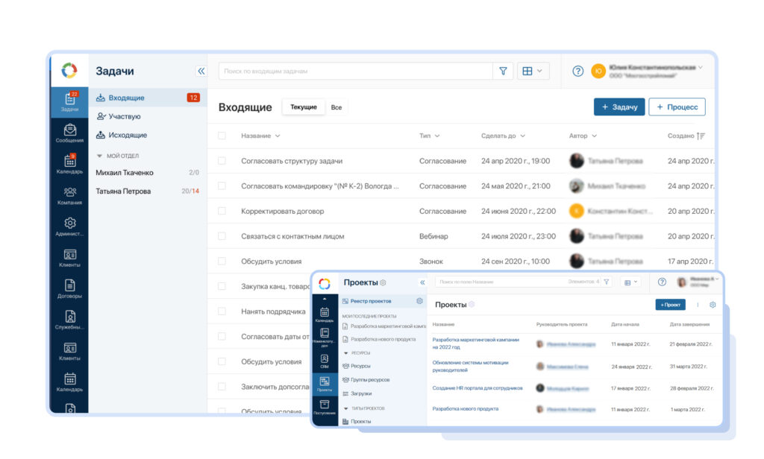Open the help question mark icon
Viewport: 764px width, 459px height.
577,71
